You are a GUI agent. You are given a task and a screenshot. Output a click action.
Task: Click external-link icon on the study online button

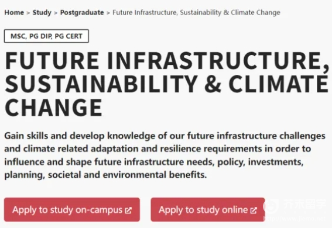click(254, 210)
